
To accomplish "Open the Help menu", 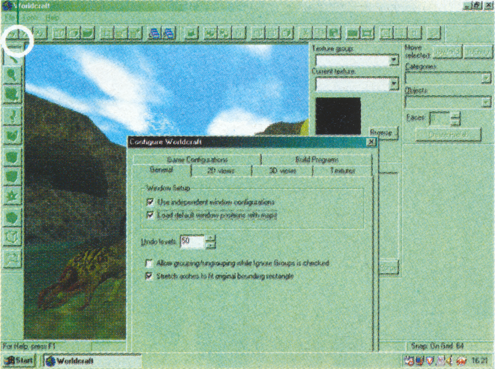I will click(x=51, y=18).
